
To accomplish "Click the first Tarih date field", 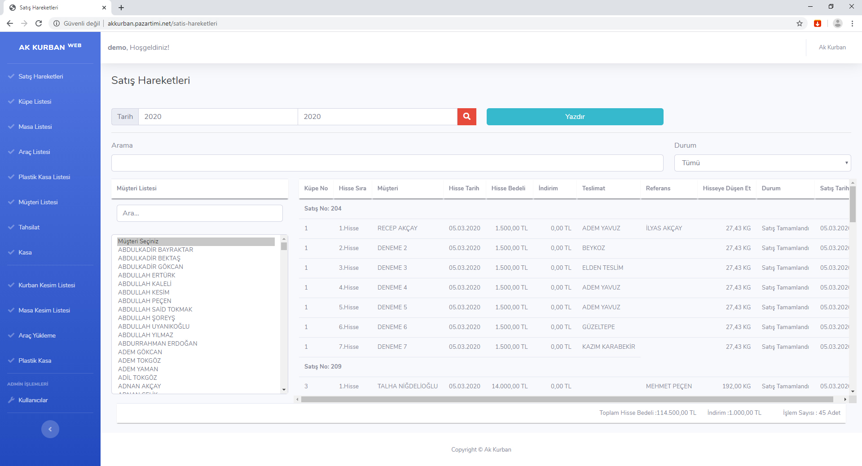I will [x=218, y=117].
